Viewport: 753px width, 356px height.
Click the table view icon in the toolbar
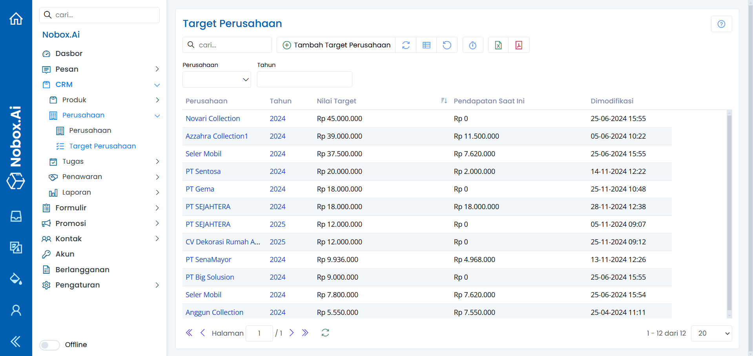coord(427,45)
